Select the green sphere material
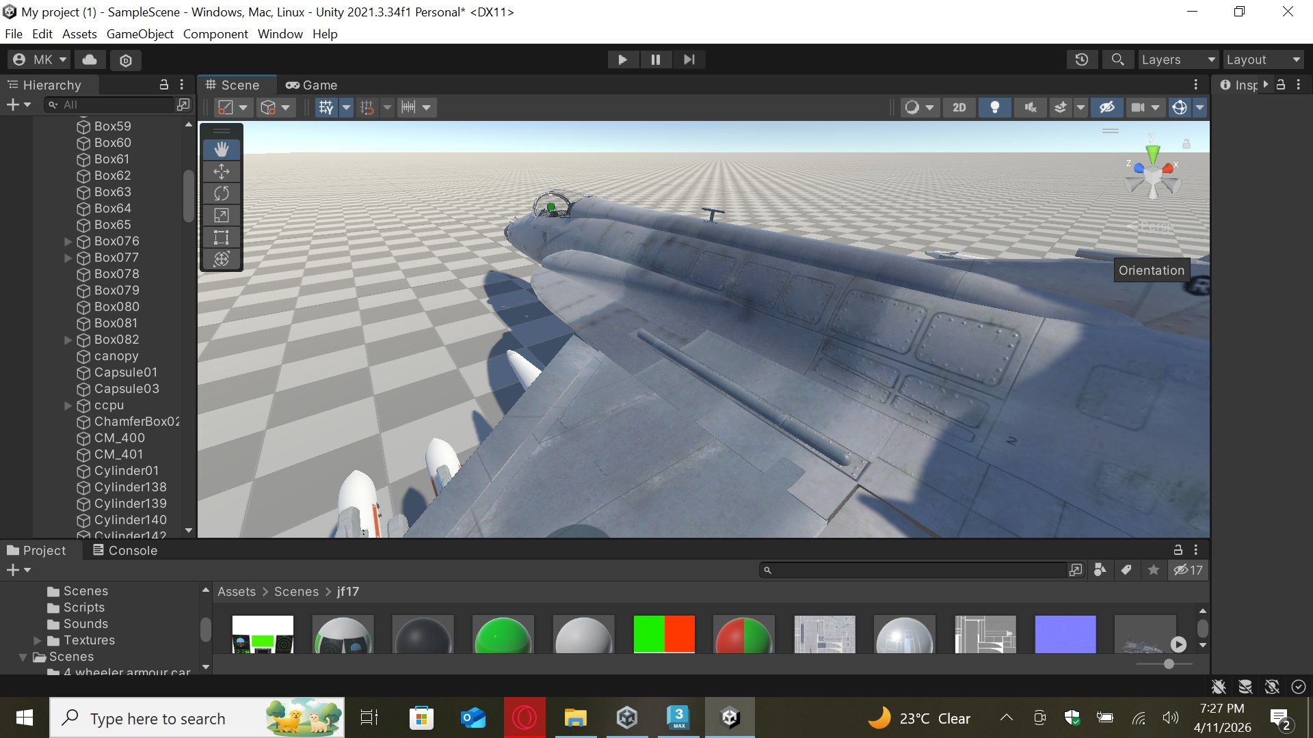This screenshot has width=1313, height=738. (503, 634)
